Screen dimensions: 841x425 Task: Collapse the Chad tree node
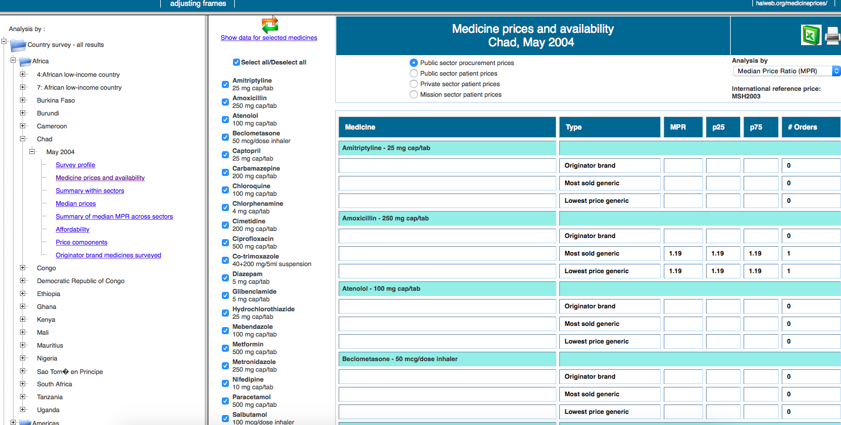coord(23,139)
